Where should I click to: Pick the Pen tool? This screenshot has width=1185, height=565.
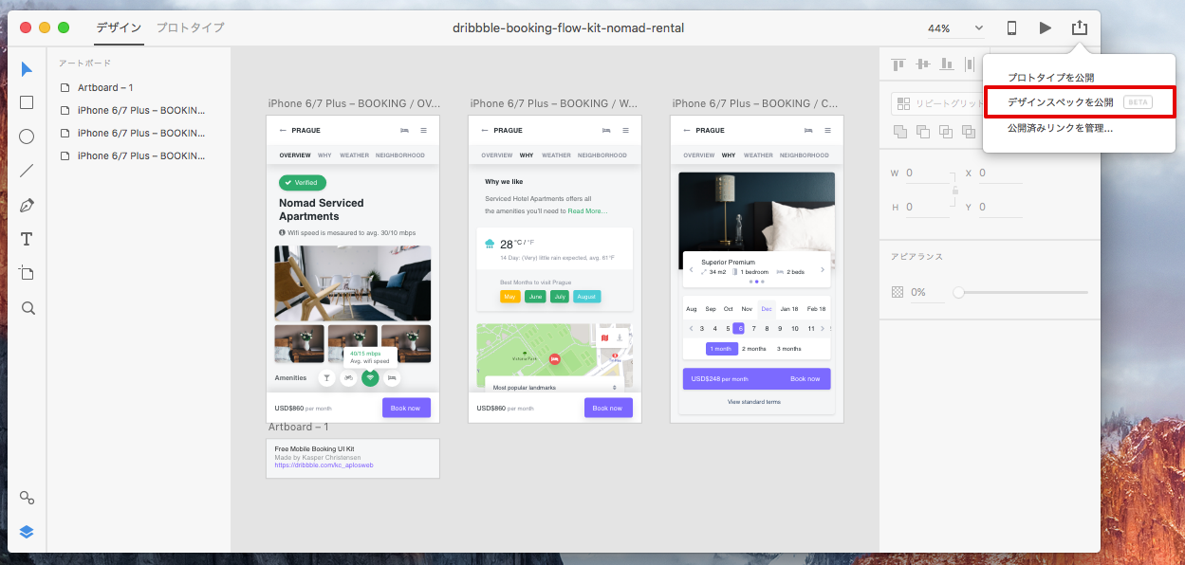(27, 205)
